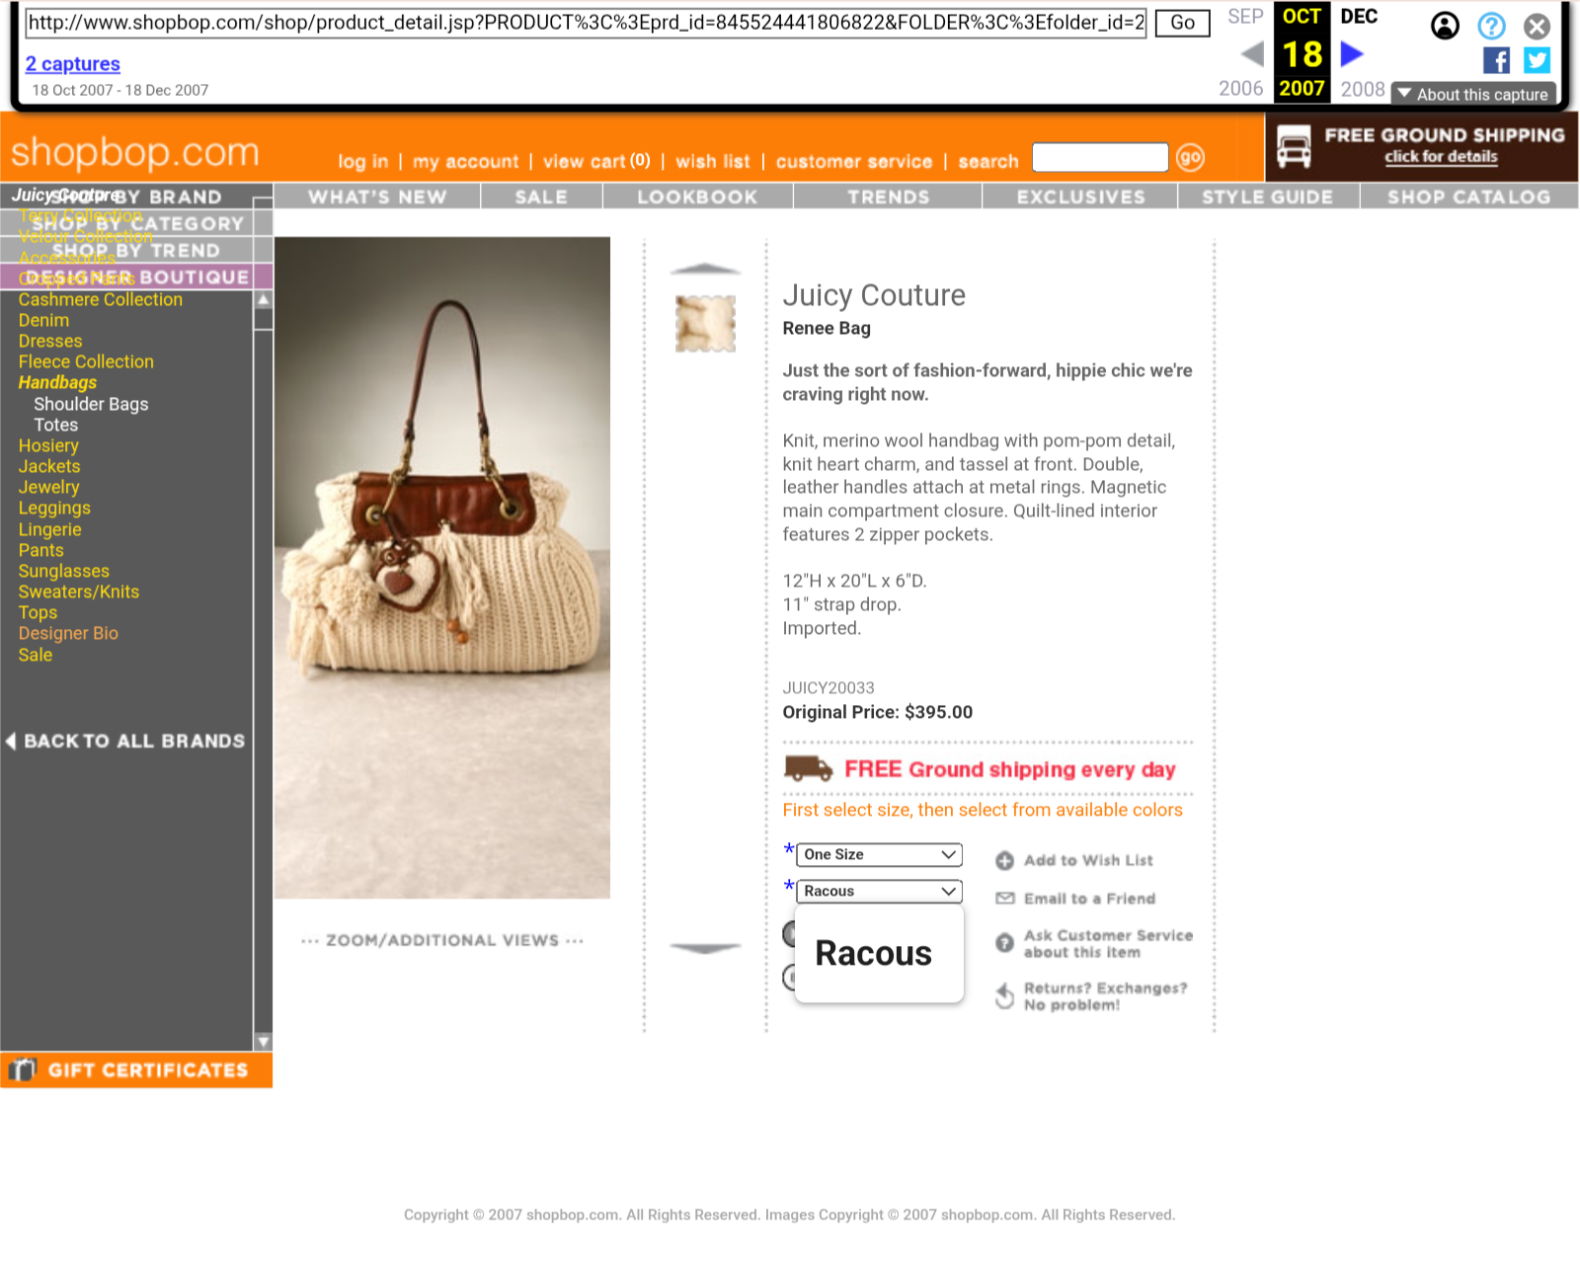1580x1264 pixels.
Task: Expand the About this capture menu
Action: pyautogui.click(x=1473, y=95)
